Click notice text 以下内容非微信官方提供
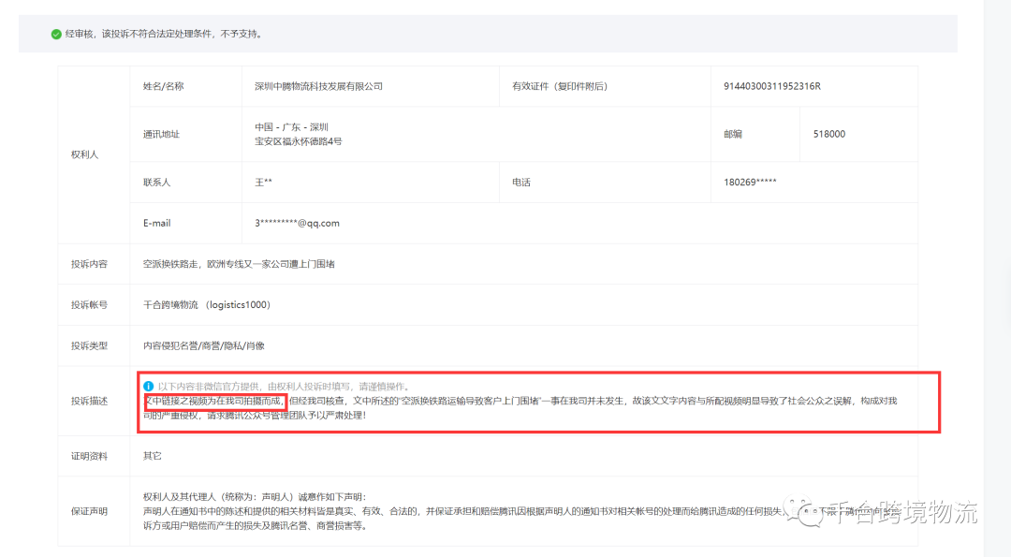This screenshot has width=1011, height=557. click(x=209, y=387)
